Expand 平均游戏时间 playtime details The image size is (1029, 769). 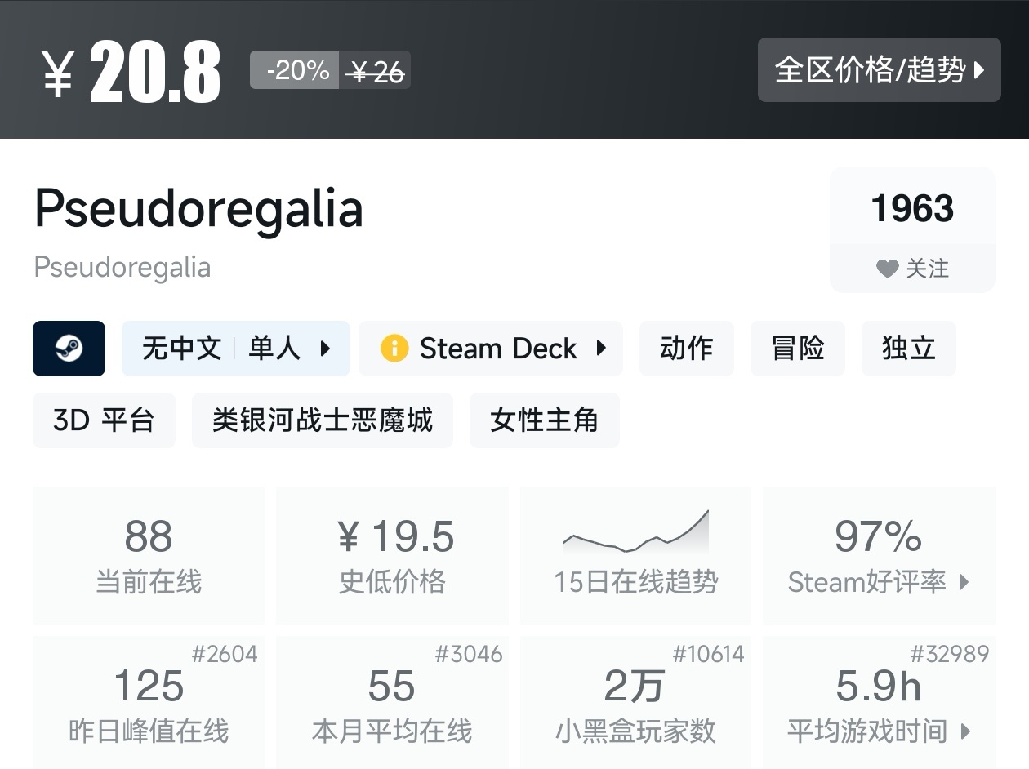click(x=965, y=731)
